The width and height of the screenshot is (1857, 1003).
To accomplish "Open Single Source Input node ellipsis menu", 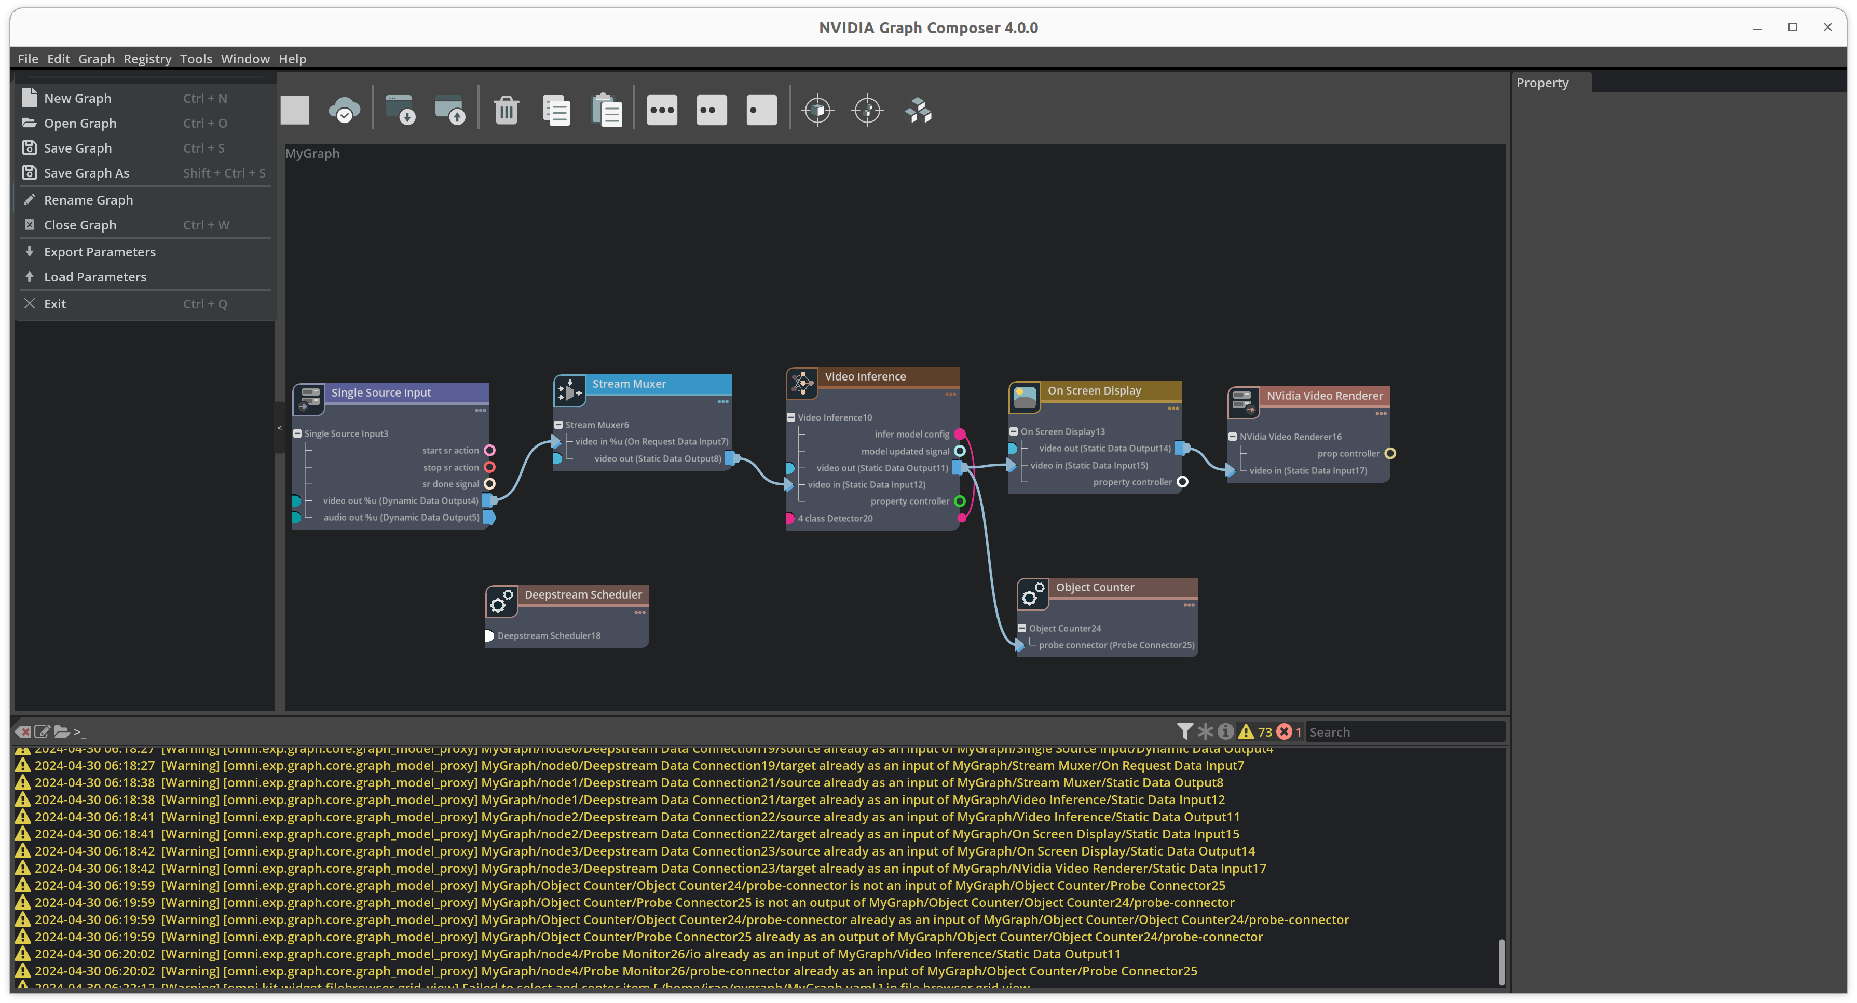I will pos(480,410).
